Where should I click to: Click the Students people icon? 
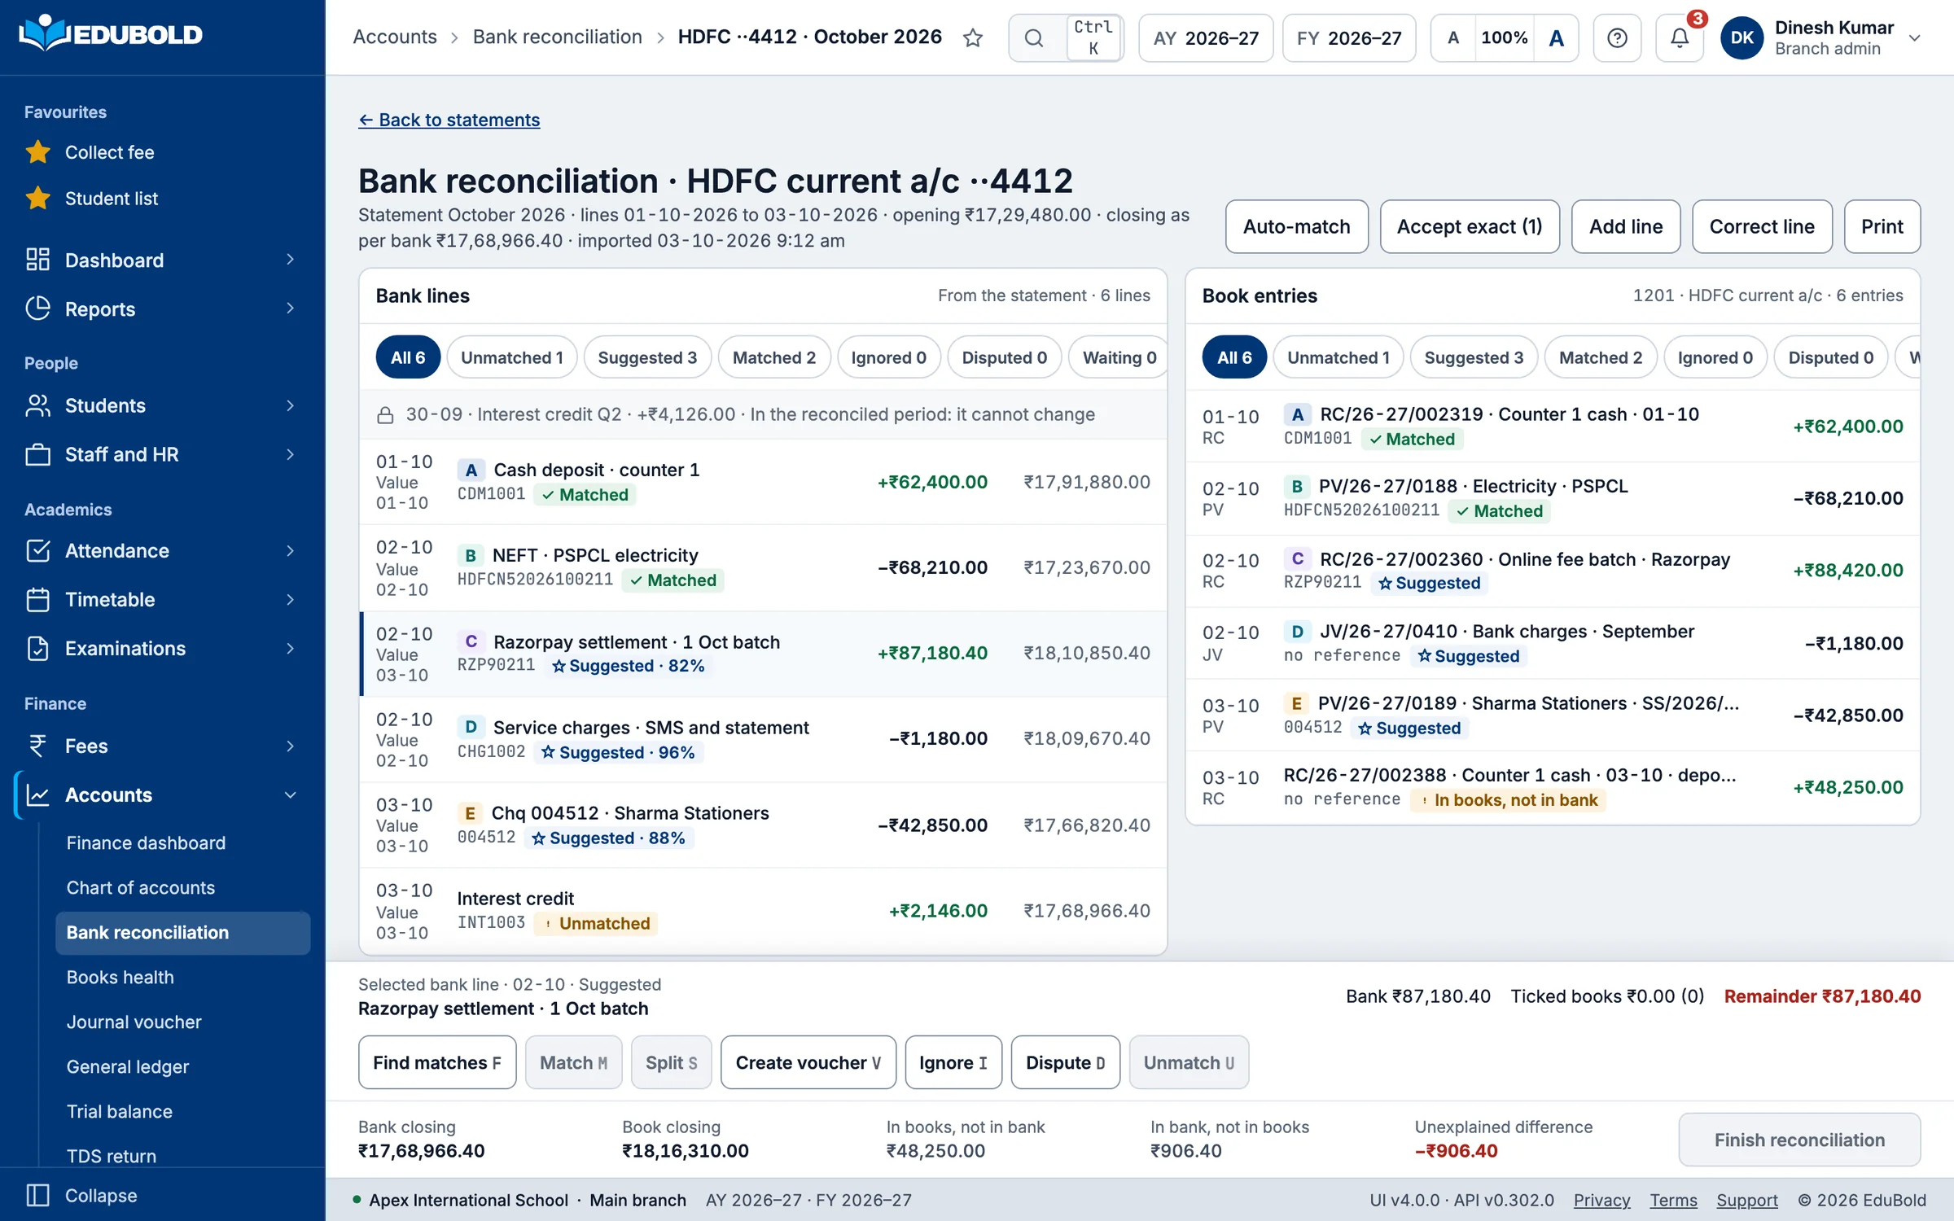37,405
